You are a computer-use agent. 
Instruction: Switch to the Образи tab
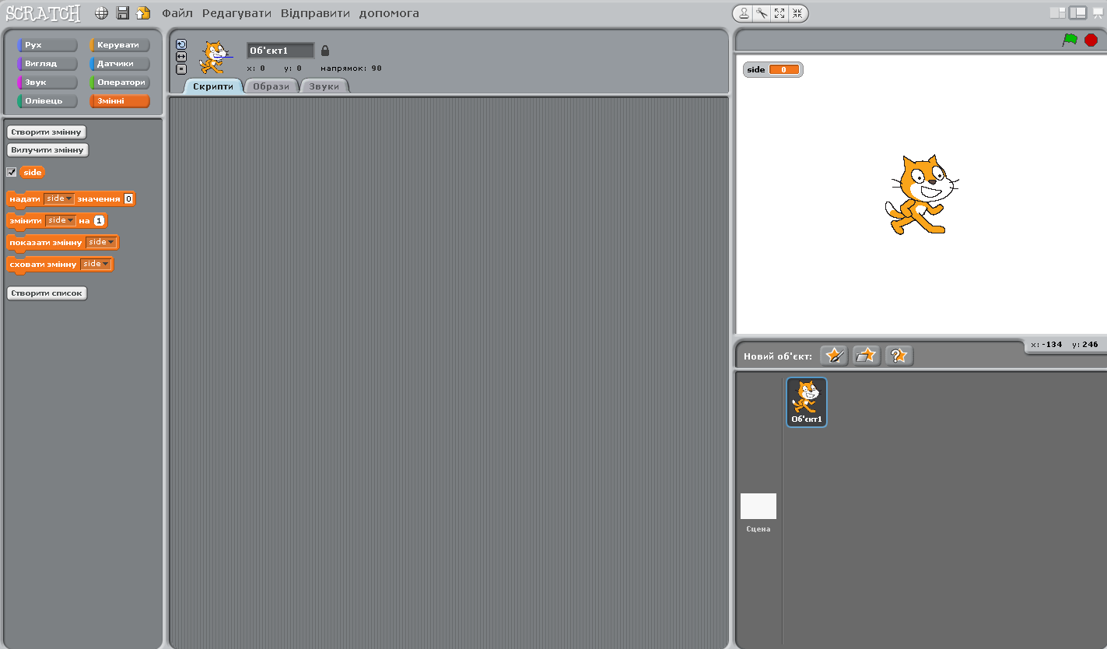click(271, 86)
